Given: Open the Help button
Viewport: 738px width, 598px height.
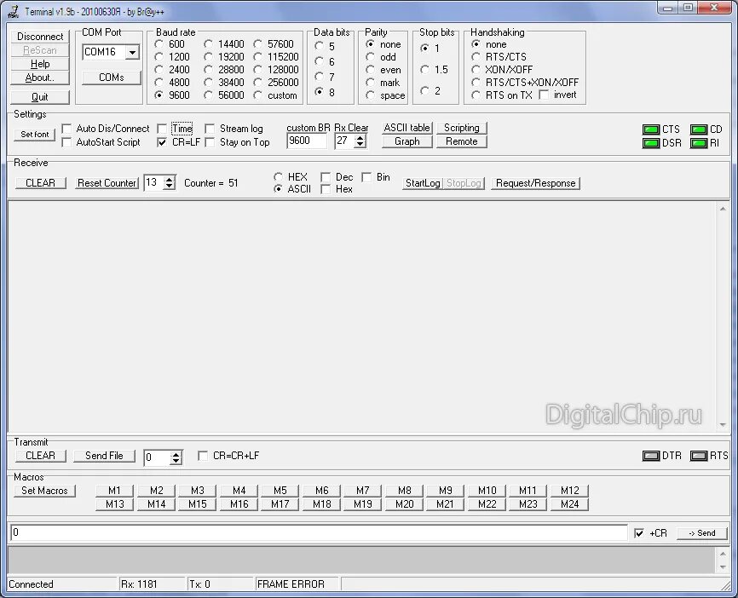Looking at the screenshot, I should click(x=40, y=64).
